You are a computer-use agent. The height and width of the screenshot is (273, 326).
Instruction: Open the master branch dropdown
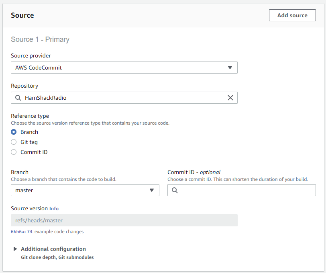tap(85, 190)
